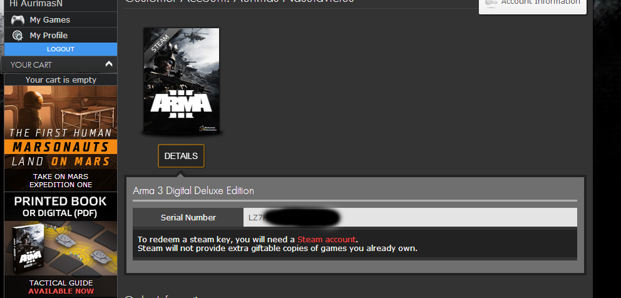Image resolution: width=621 pixels, height=298 pixels.
Task: Click the Your Cart header label
Action: click(31, 64)
